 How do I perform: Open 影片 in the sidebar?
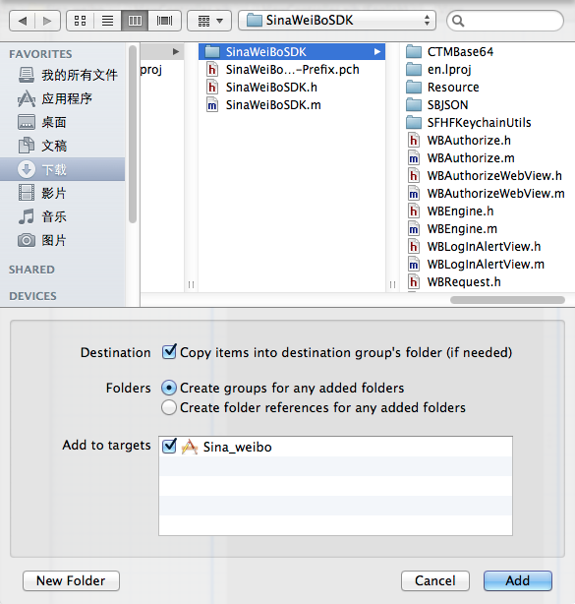pos(62,193)
